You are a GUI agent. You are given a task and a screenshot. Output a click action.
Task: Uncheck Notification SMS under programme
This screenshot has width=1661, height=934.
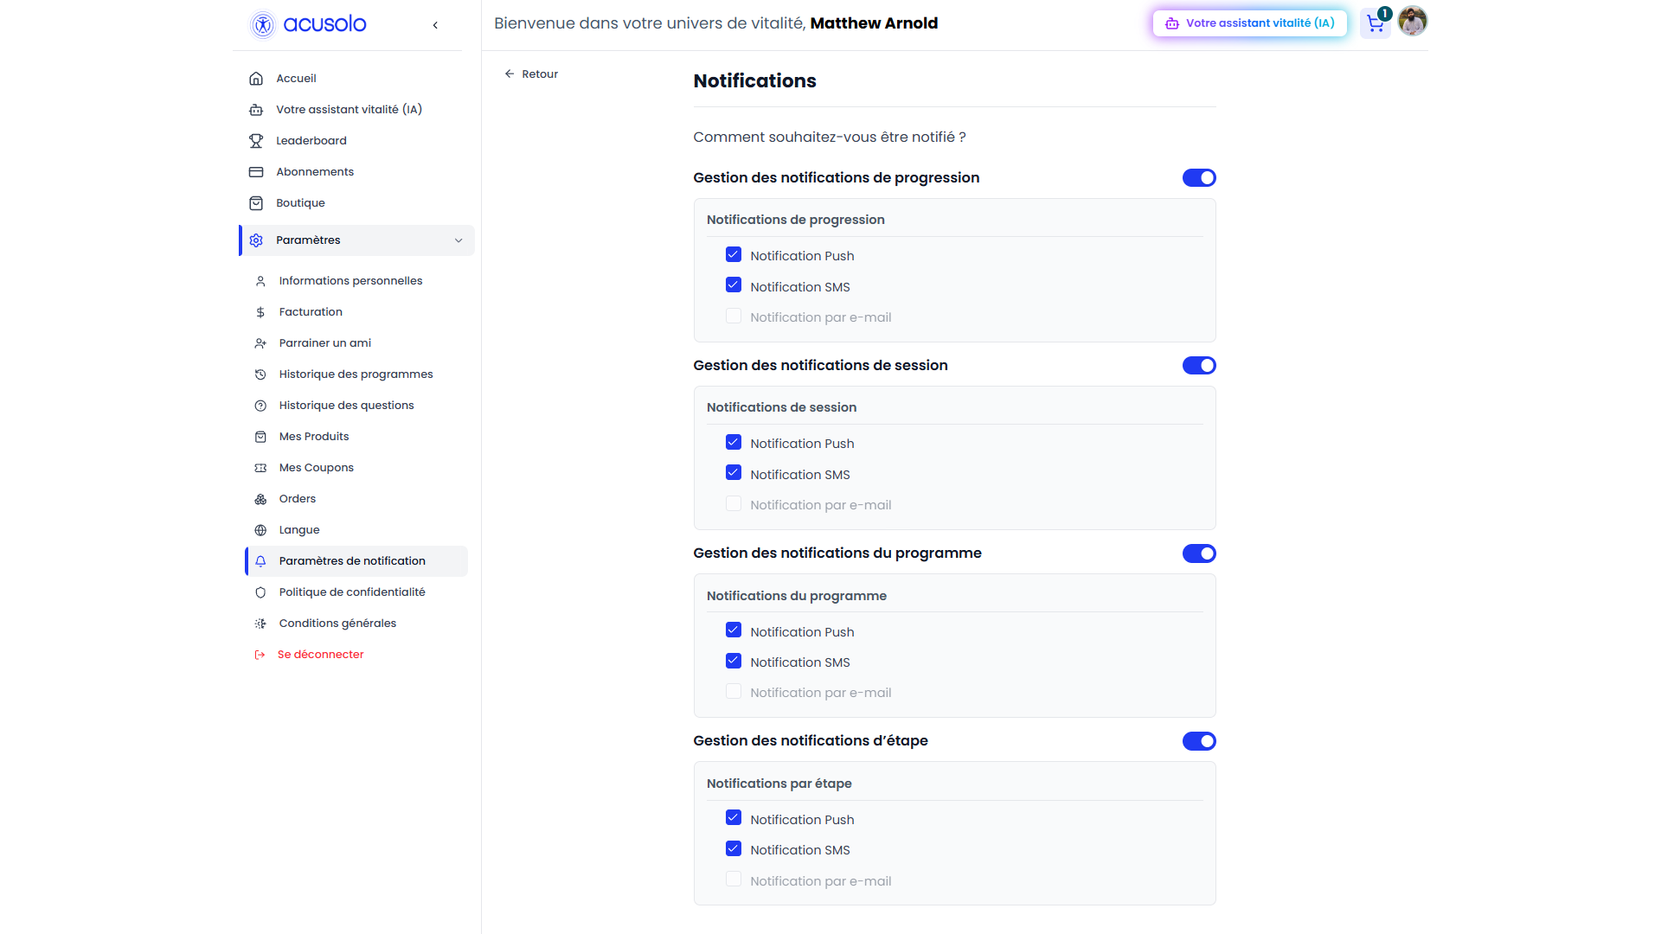[734, 662]
